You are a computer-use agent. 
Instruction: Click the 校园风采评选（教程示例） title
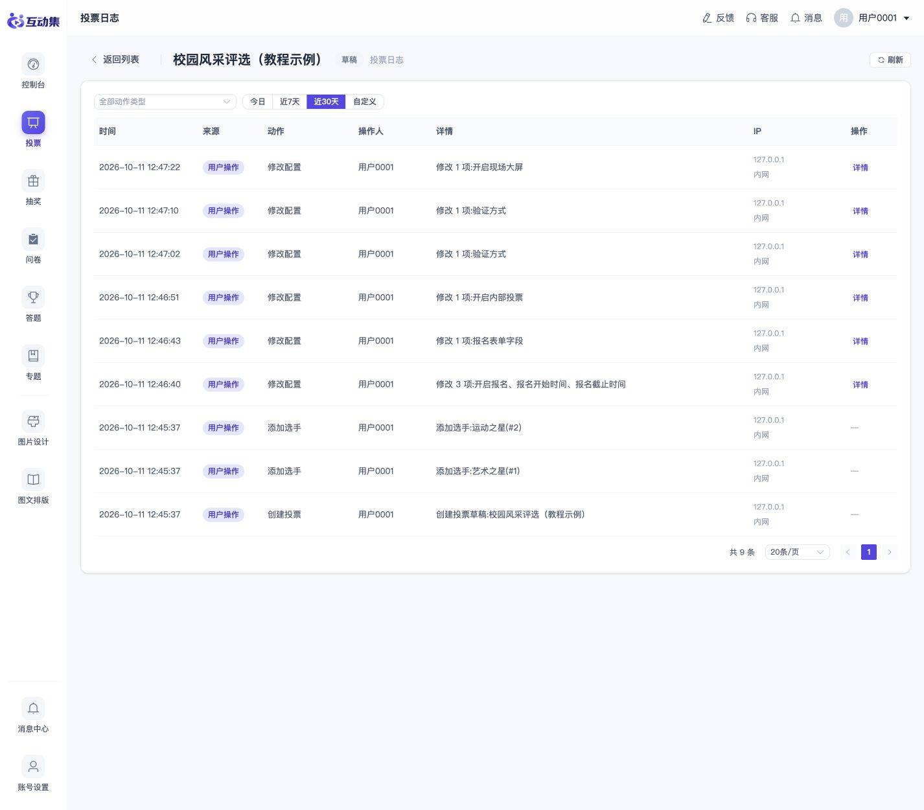coord(248,60)
